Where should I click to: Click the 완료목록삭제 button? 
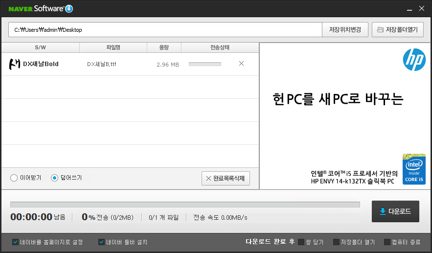tap(226, 178)
